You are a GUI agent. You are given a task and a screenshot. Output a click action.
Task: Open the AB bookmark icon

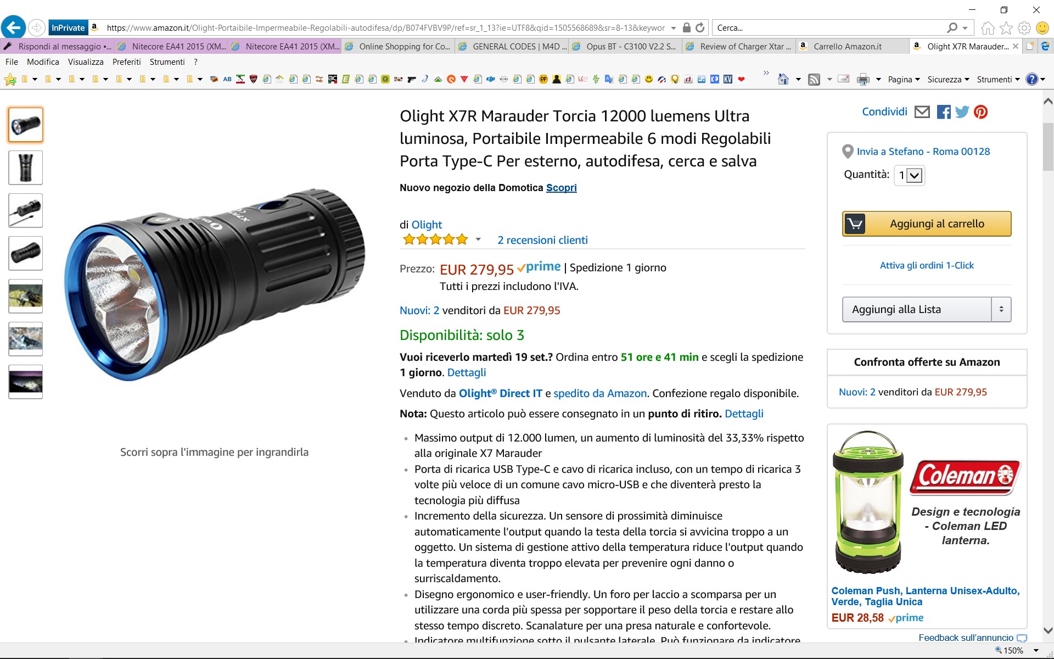(x=227, y=79)
